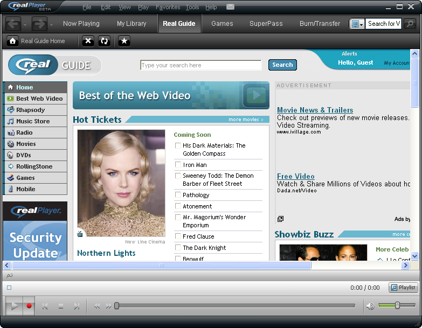
Task: Click the Stop playback button
Action: tap(61, 306)
